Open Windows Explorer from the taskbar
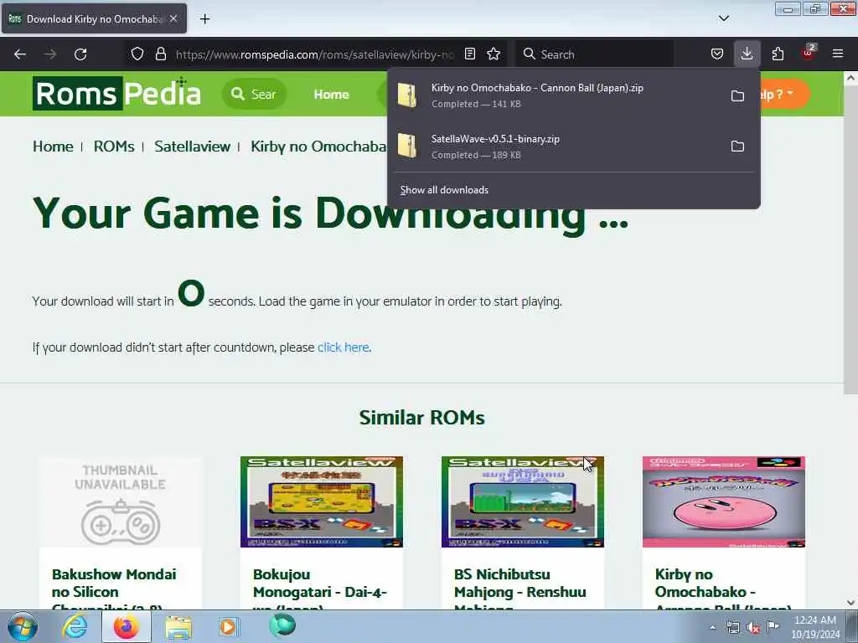The height and width of the screenshot is (643, 858). coord(178,627)
